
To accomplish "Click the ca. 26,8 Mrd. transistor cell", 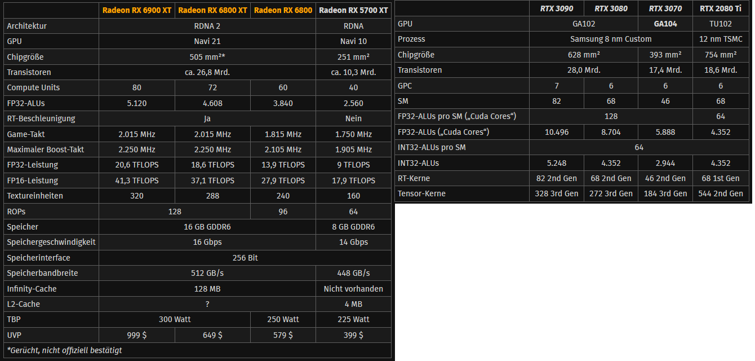I will click(x=207, y=72).
